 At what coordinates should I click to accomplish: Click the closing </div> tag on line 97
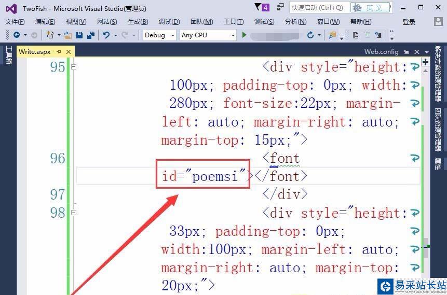click(x=285, y=194)
